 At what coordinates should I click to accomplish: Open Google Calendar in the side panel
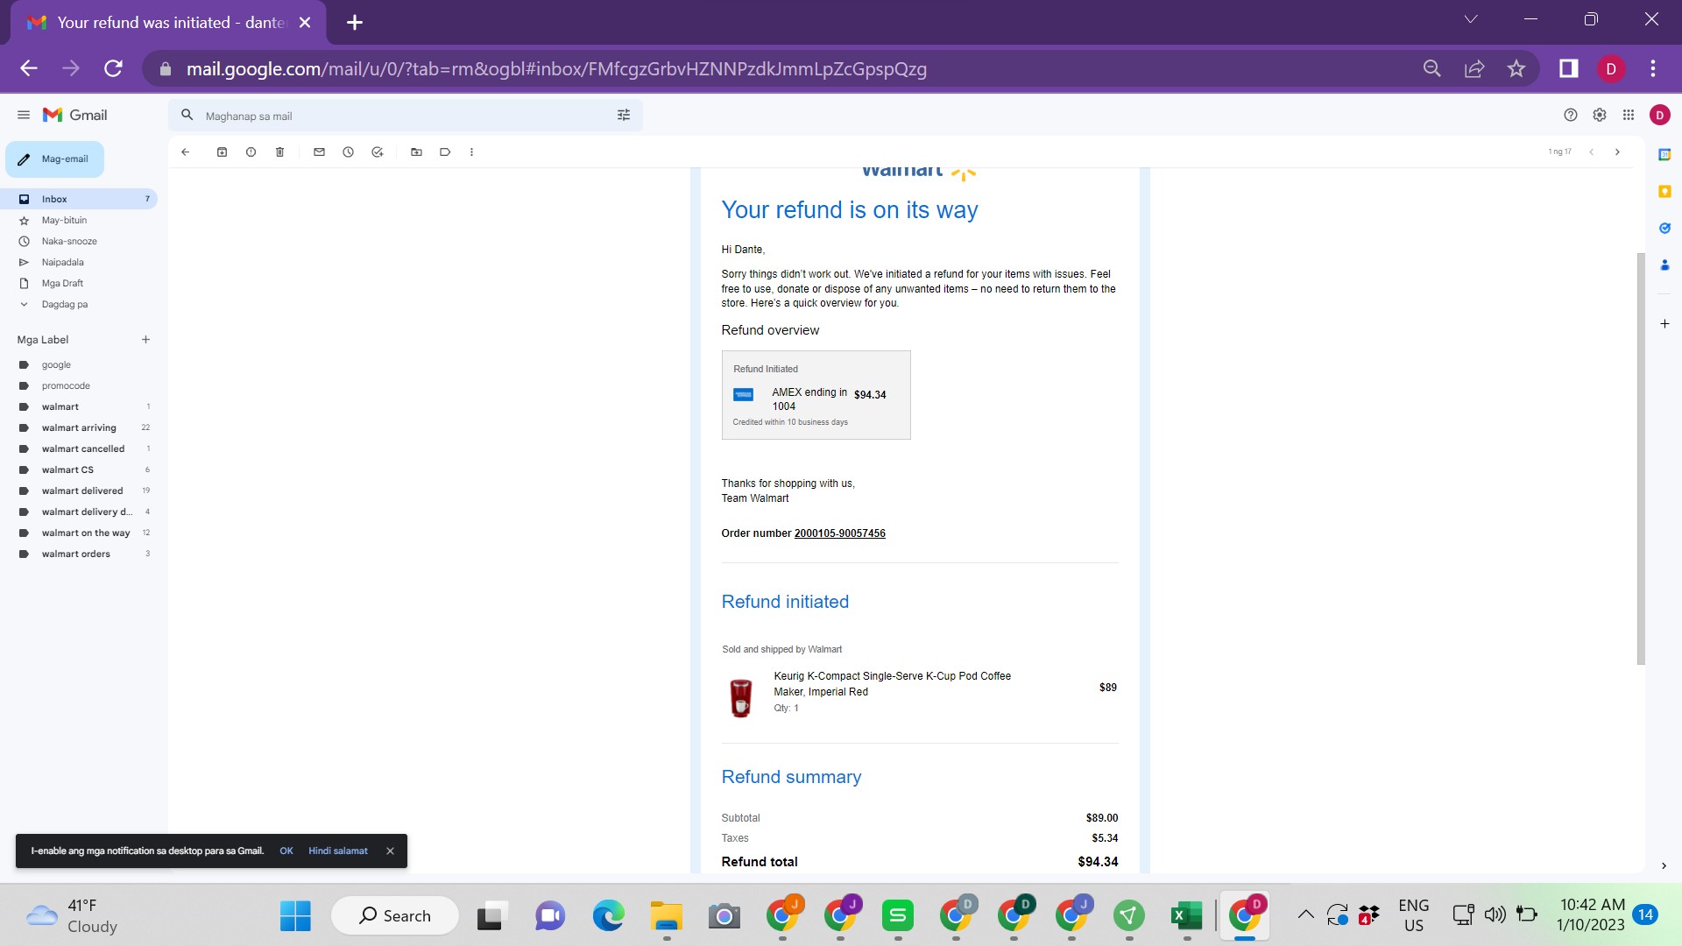[1664, 155]
